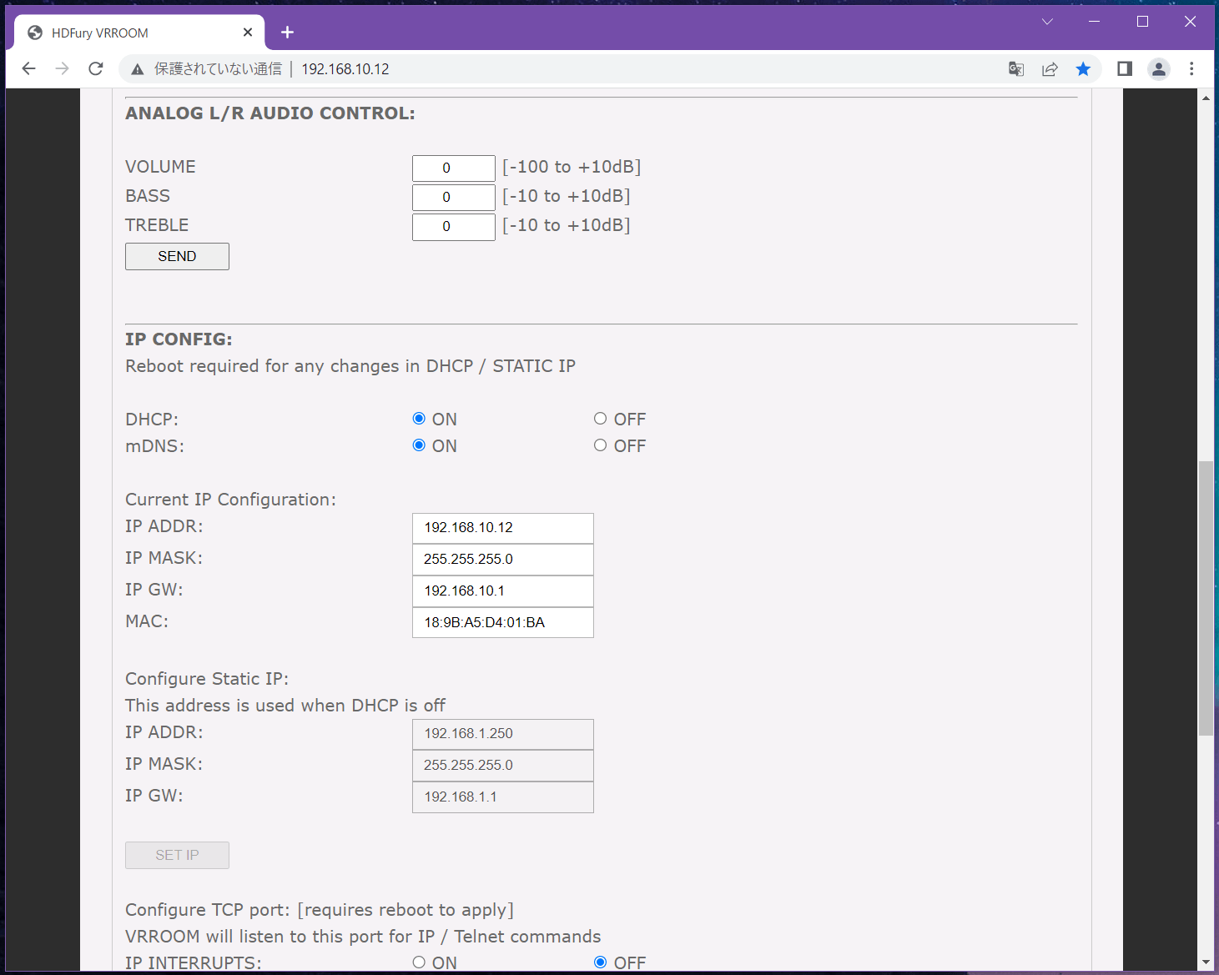Send the analog audio settings
Image resolution: width=1219 pixels, height=975 pixels.
177,256
